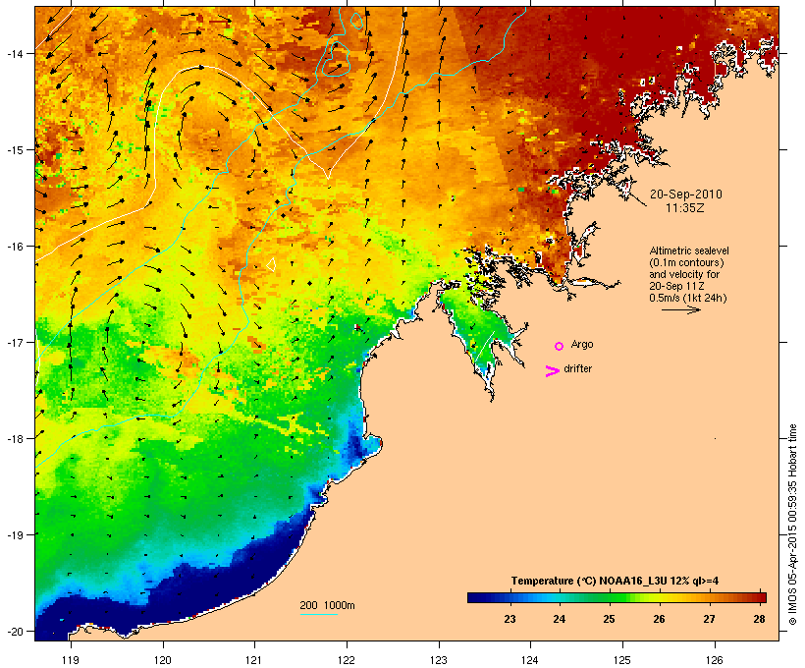Image resolution: width=805 pixels, height=668 pixels.
Task: Click the 'Temperature (°C) NOAA16_L3U 12% ql>=4' title
Action: click(x=615, y=582)
